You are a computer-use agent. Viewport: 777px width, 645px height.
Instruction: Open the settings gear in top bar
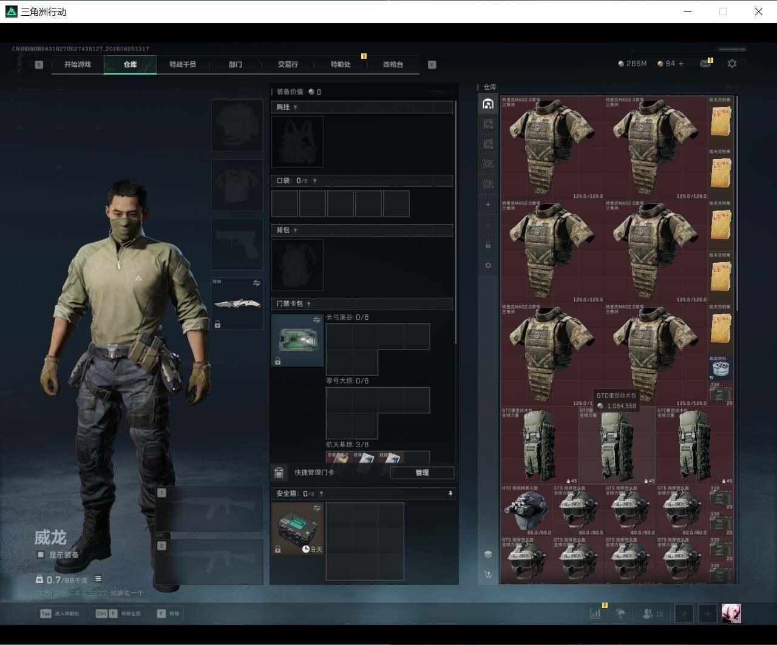coord(732,63)
